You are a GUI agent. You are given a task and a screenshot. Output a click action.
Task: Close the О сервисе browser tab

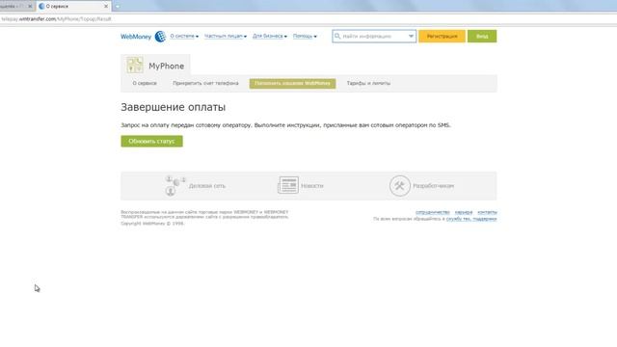pos(106,7)
